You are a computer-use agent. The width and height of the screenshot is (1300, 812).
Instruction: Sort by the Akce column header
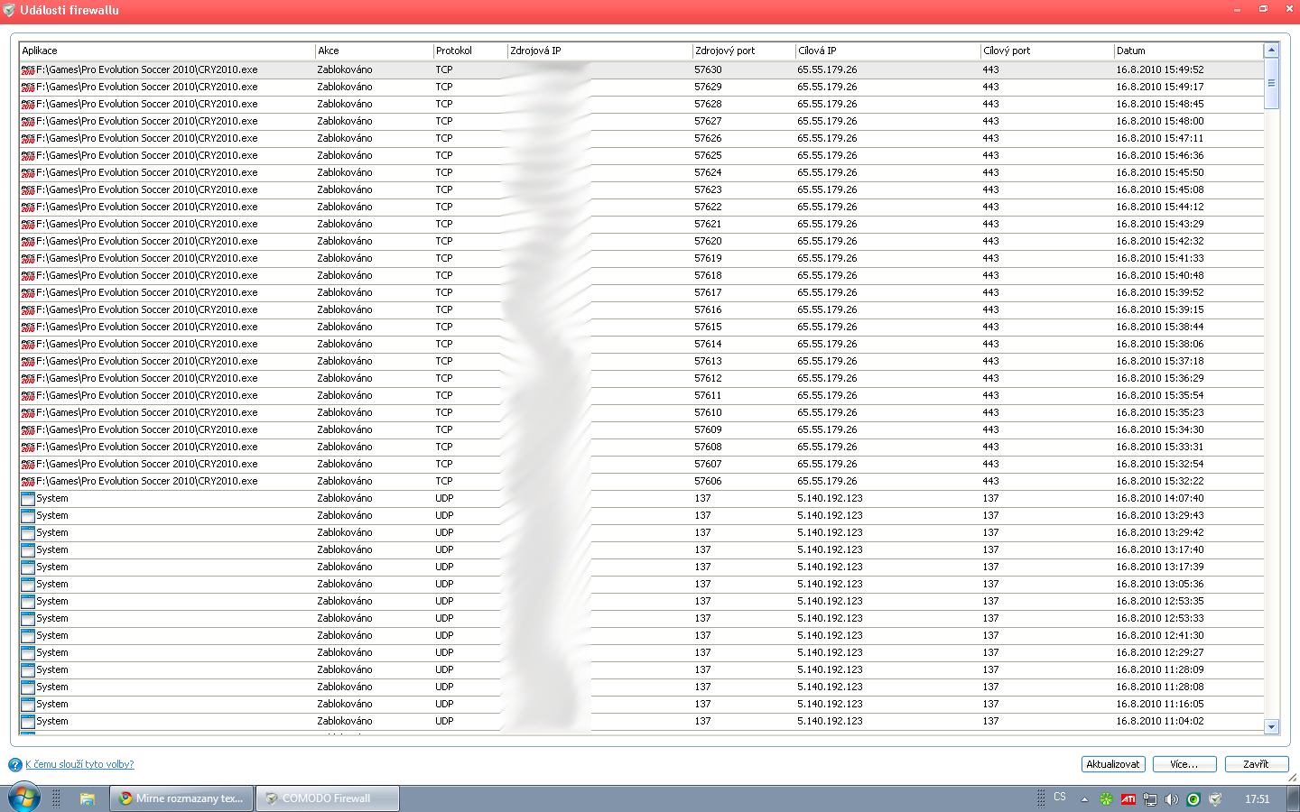[x=374, y=51]
